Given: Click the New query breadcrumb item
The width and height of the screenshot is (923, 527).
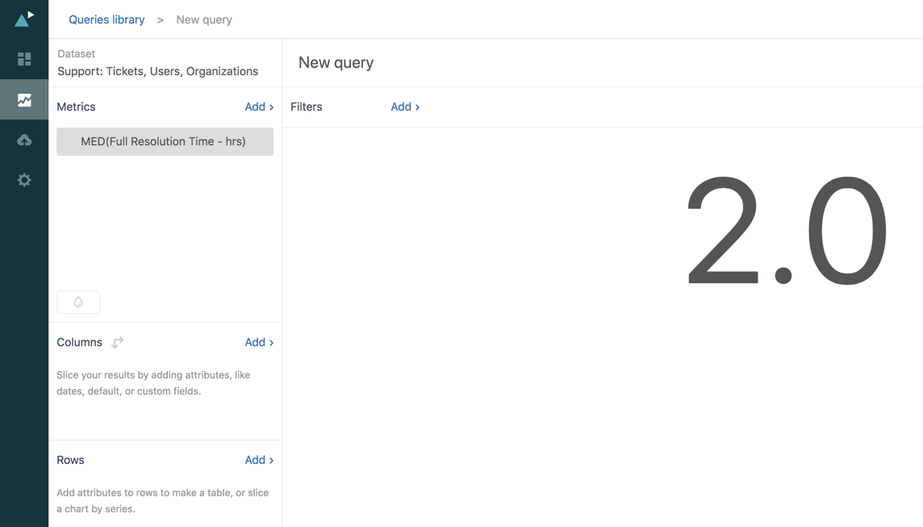Looking at the screenshot, I should tap(204, 19).
